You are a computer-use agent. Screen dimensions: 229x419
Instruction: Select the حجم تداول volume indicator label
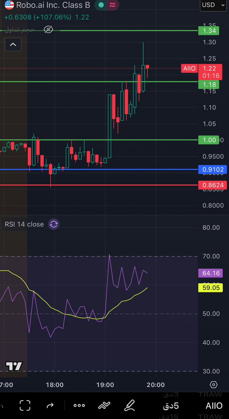(x=21, y=29)
